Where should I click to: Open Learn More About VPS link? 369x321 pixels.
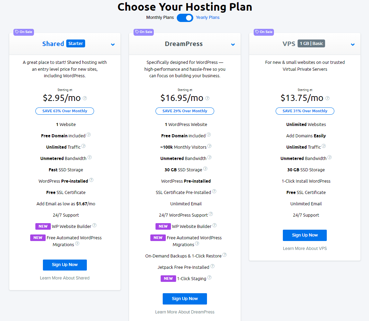305,248
